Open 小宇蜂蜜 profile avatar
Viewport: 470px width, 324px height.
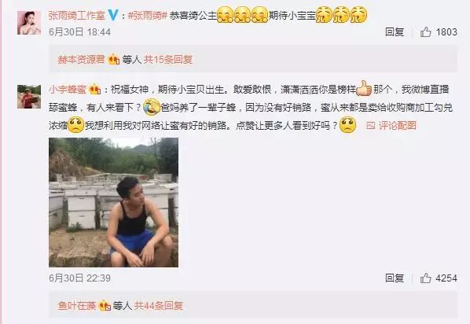pyautogui.click(x=29, y=97)
